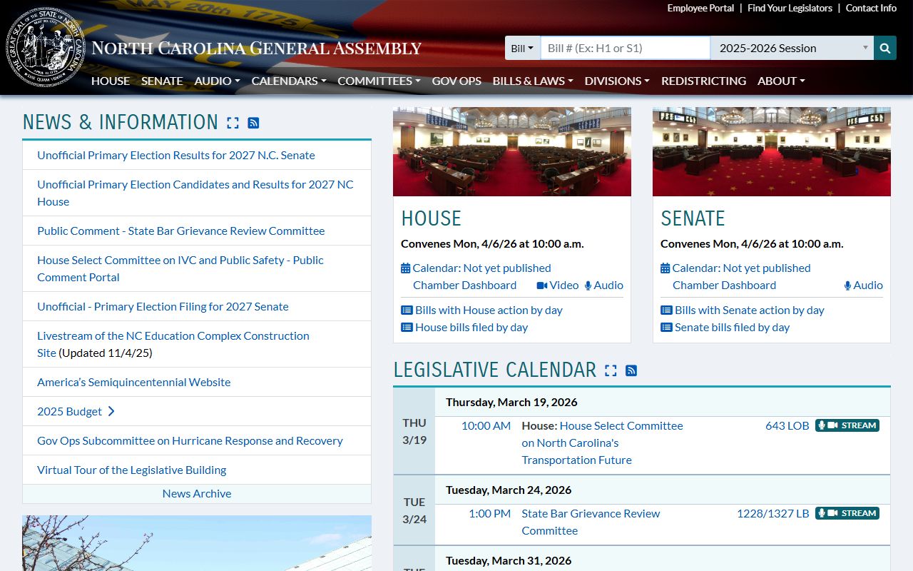Open the 2025-2026 Session selector
The image size is (913, 571).
click(792, 48)
